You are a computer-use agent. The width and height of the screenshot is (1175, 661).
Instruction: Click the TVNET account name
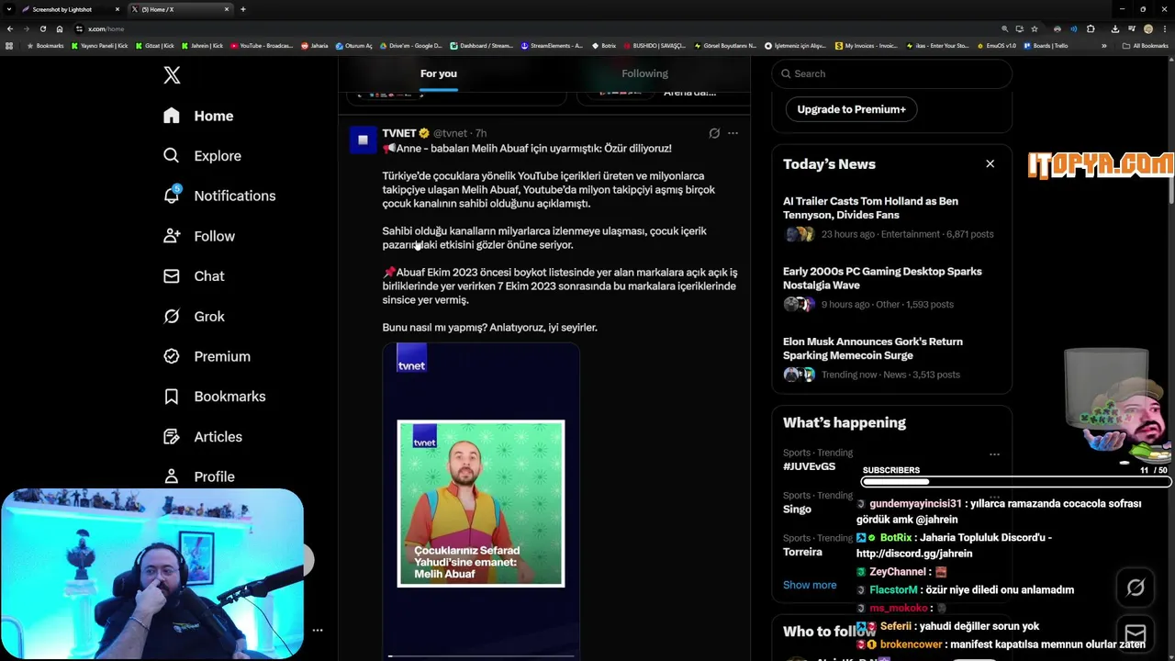[399, 133]
